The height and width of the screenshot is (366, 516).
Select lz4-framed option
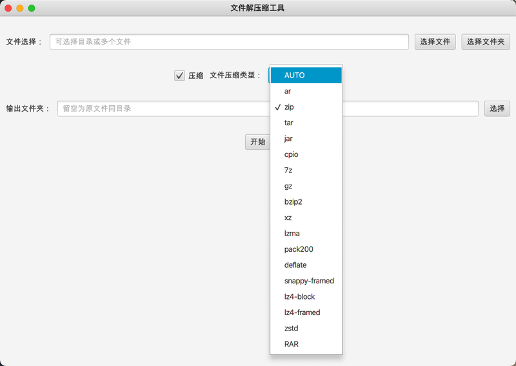(306, 312)
